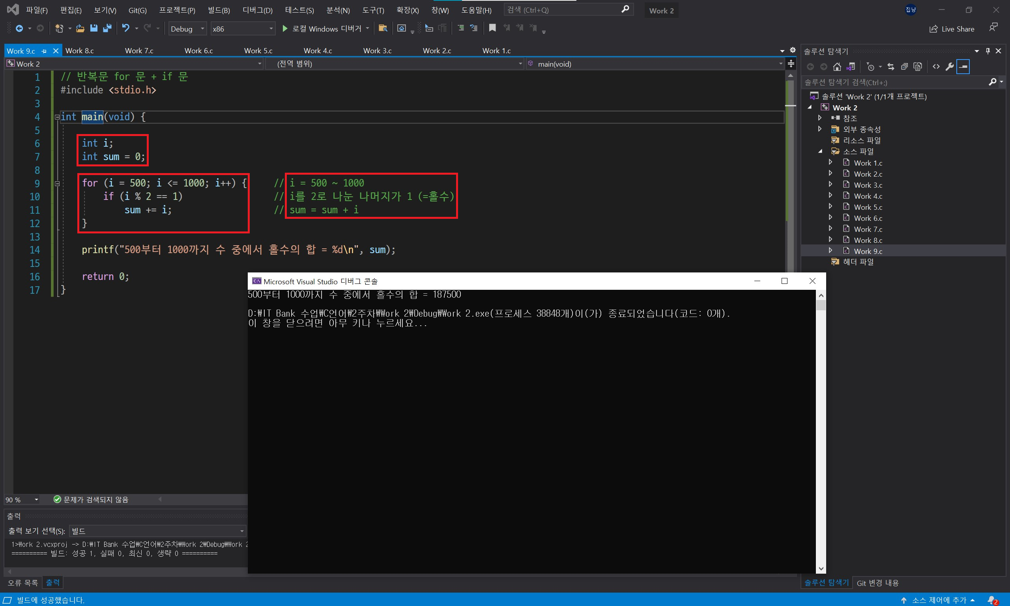Click the Save All toolbar icon
The image size is (1010, 606).
(x=107, y=28)
